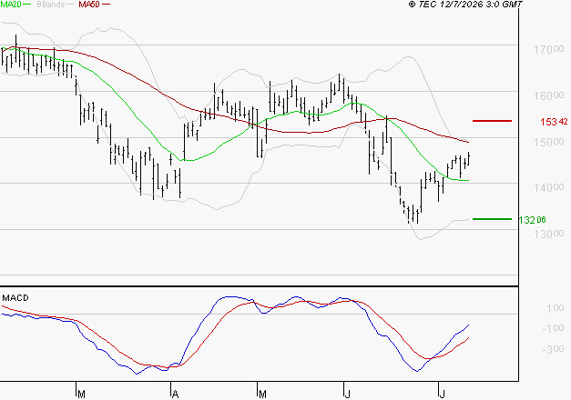Click the MA20 legend label
This screenshot has width=571, height=400.
tap(11, 5)
